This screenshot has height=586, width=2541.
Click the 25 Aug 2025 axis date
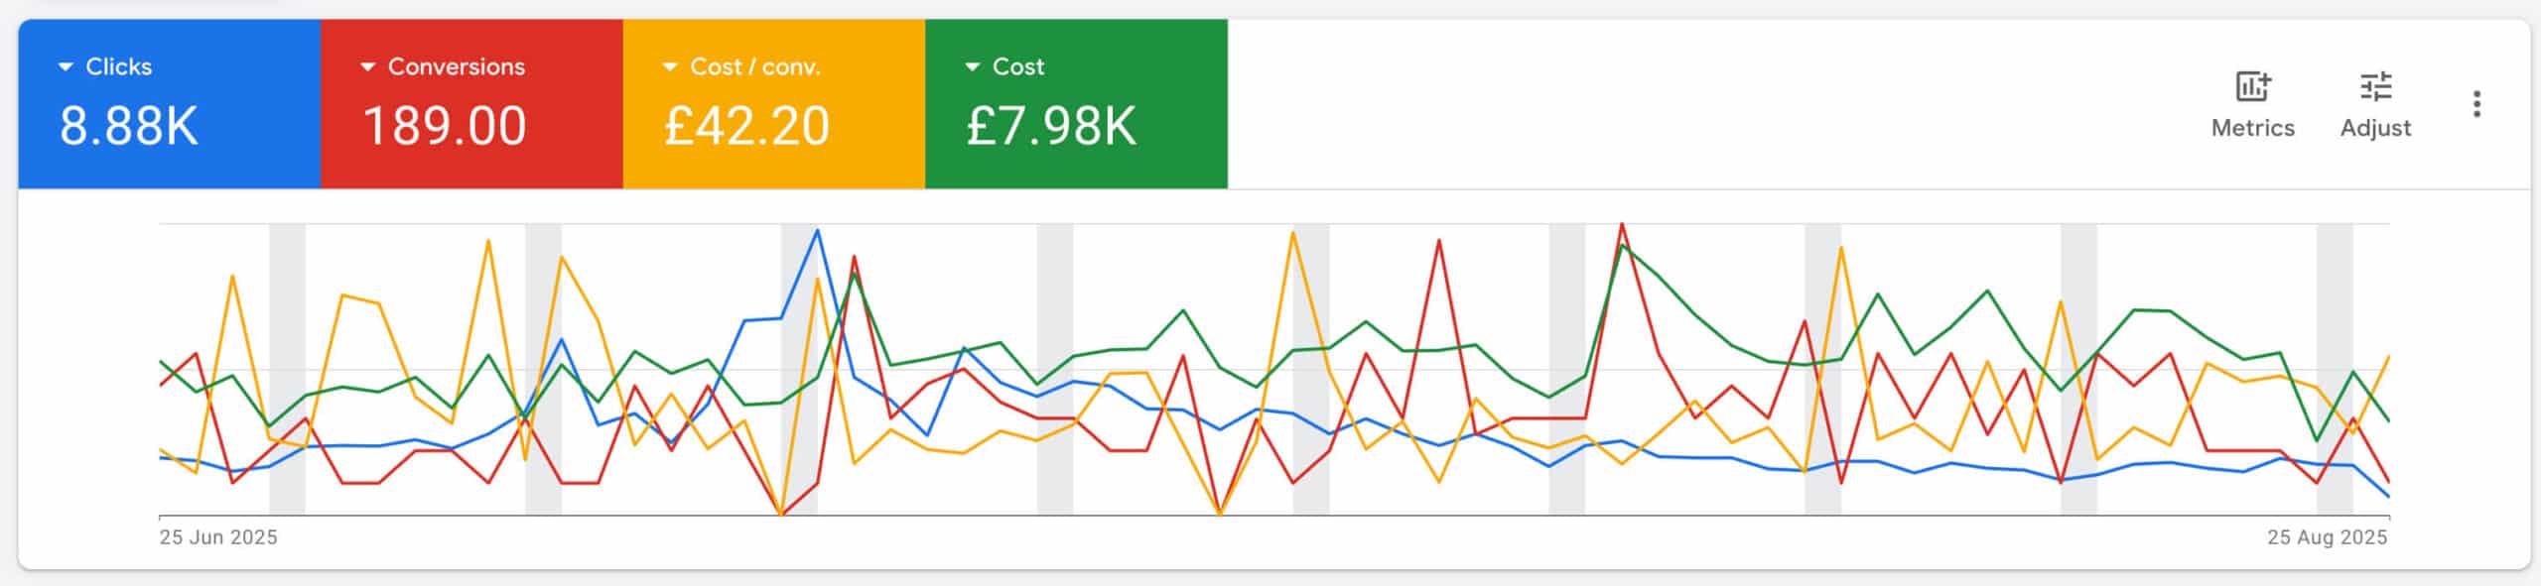(x=2327, y=537)
